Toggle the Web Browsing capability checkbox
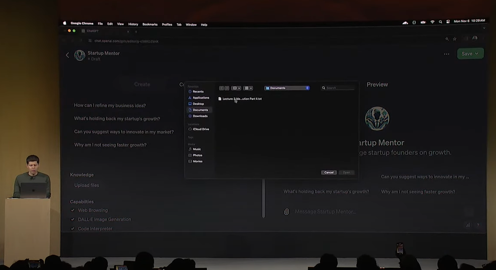 point(73,210)
